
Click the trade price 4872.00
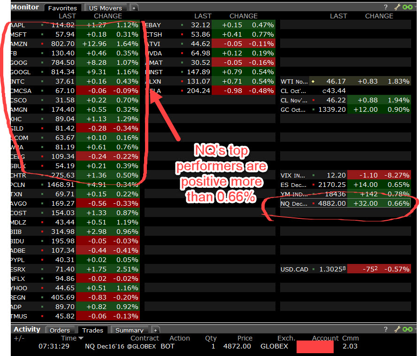(x=237, y=346)
